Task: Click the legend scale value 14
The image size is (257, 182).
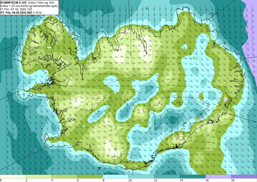Action: click(x=181, y=180)
